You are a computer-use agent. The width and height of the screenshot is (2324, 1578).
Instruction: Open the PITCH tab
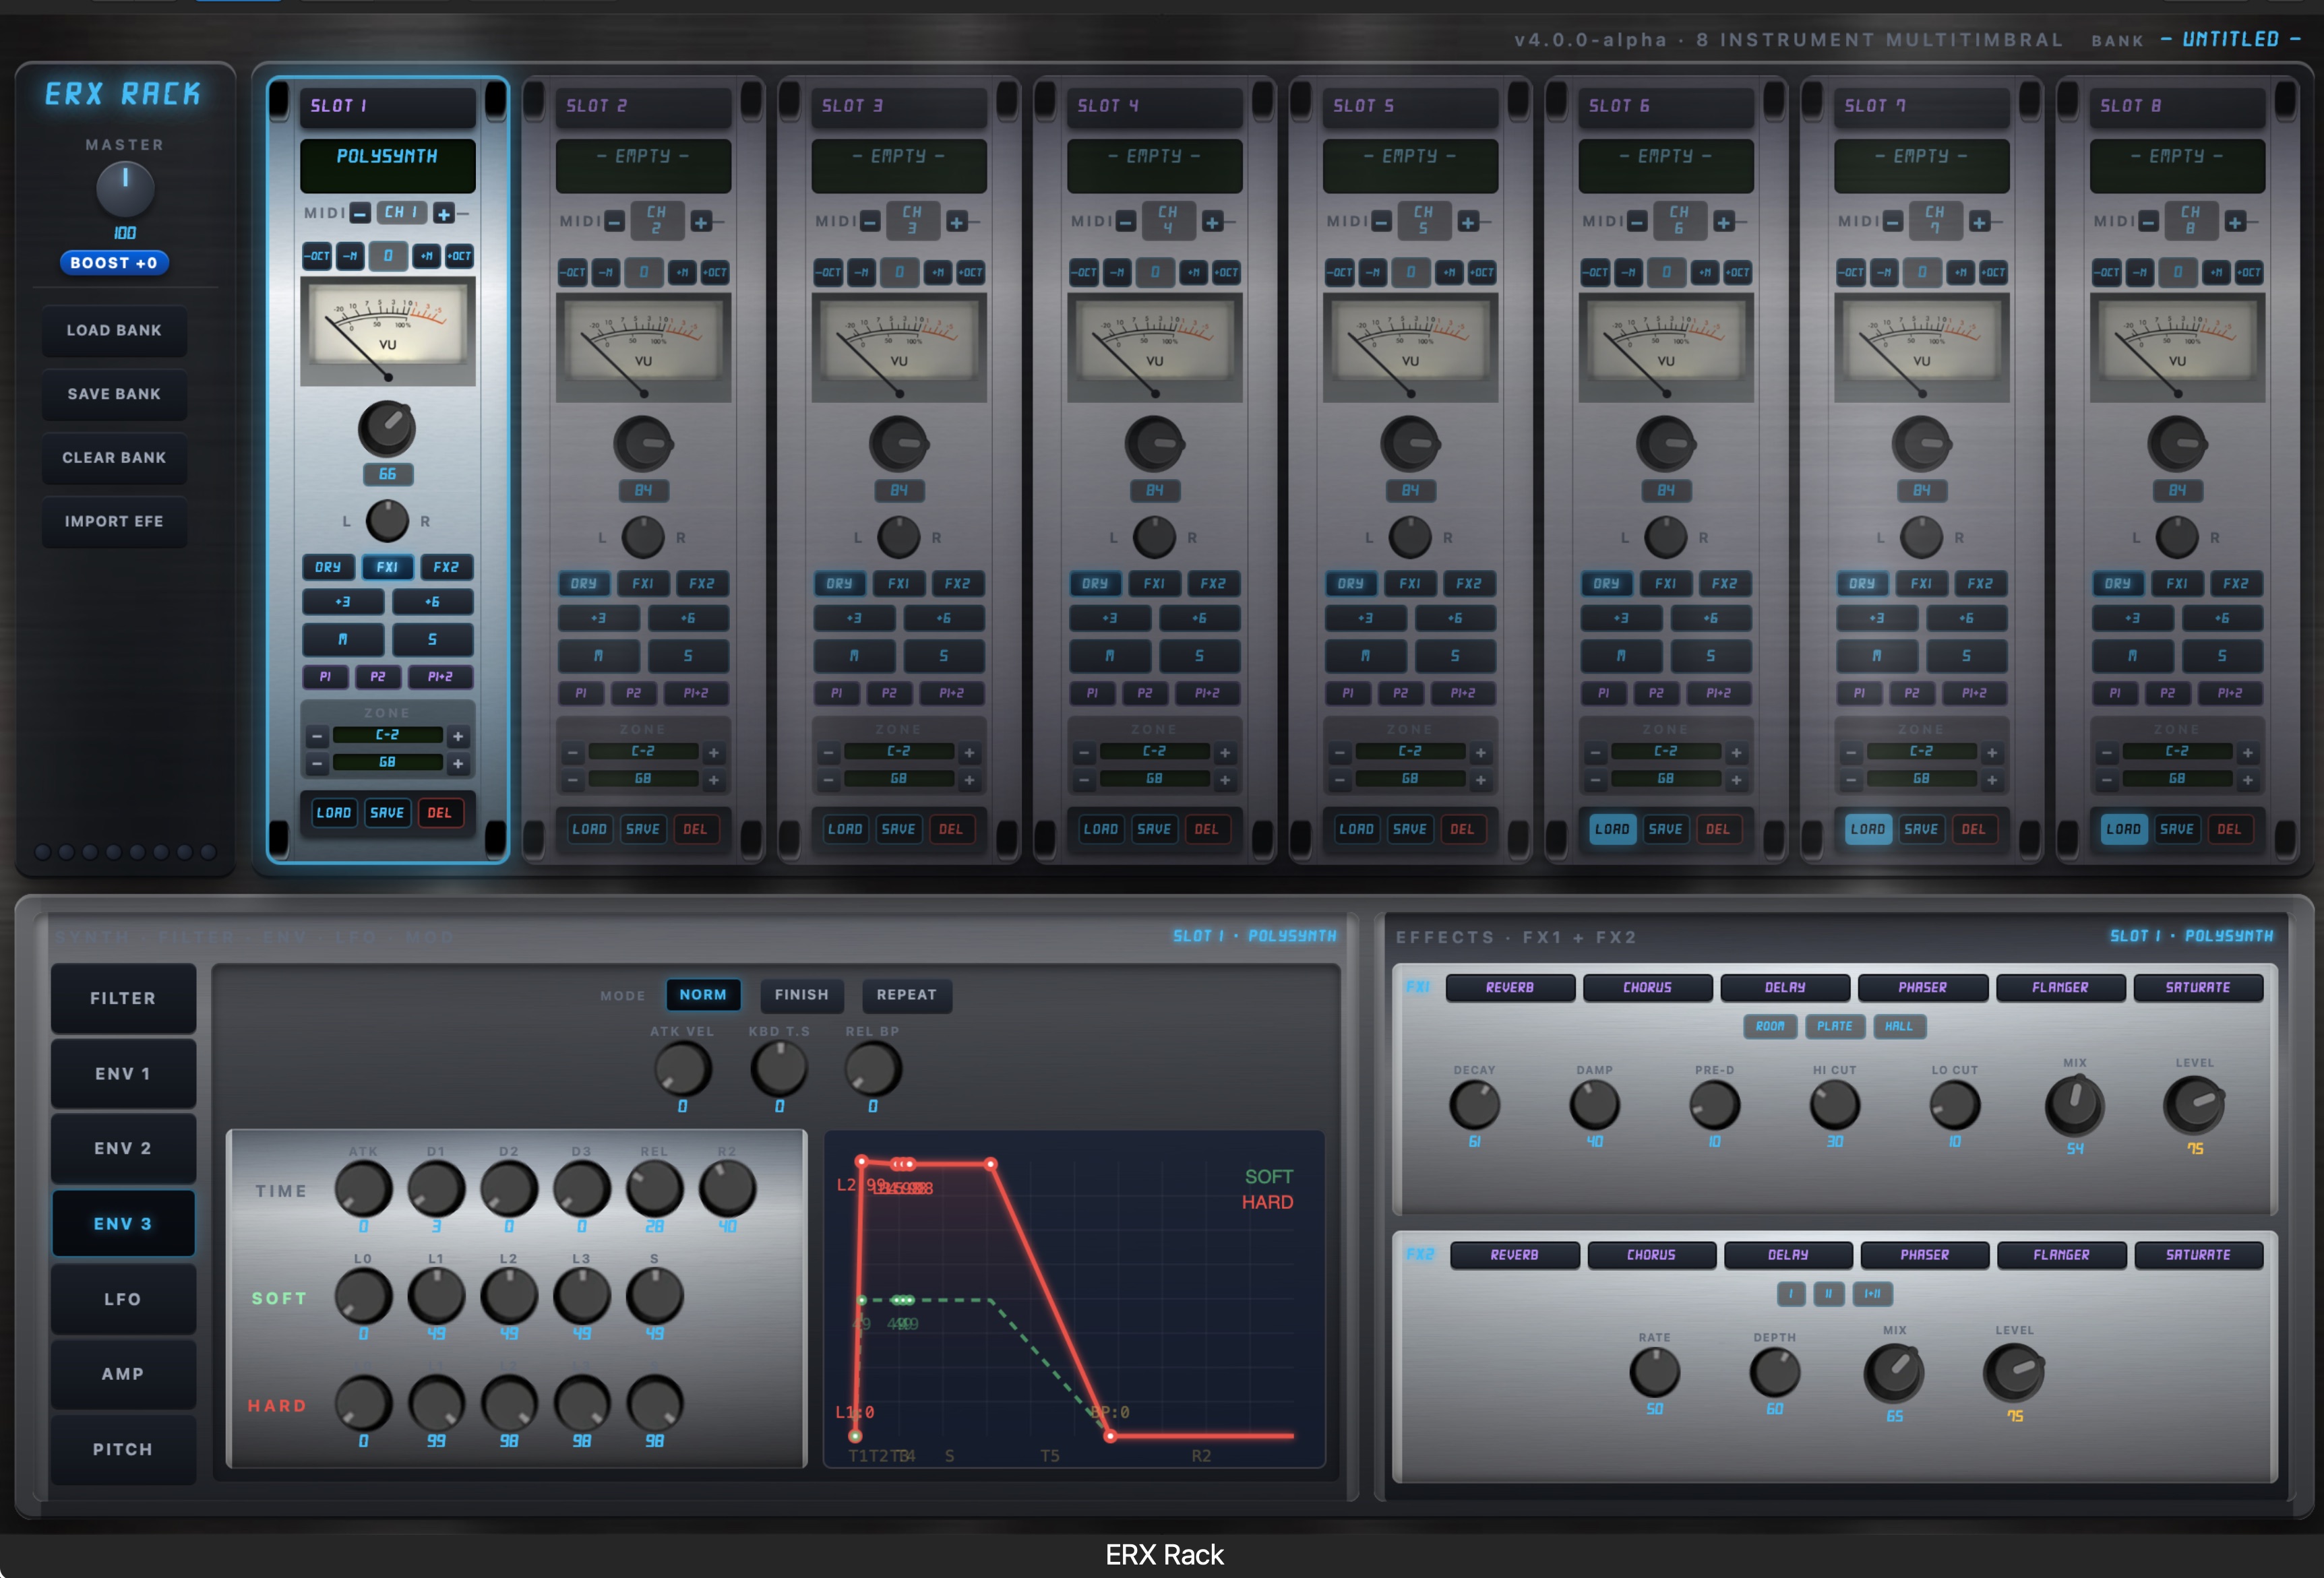tap(123, 1449)
